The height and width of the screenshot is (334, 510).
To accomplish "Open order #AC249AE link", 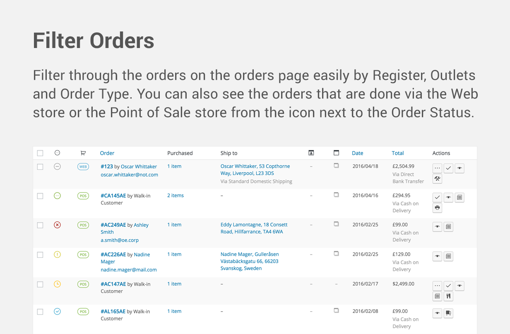I will click(x=113, y=225).
